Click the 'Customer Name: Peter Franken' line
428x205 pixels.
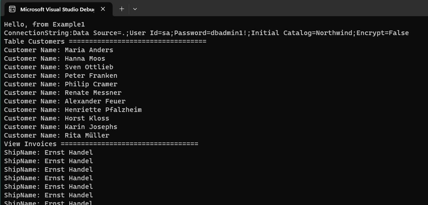point(60,76)
